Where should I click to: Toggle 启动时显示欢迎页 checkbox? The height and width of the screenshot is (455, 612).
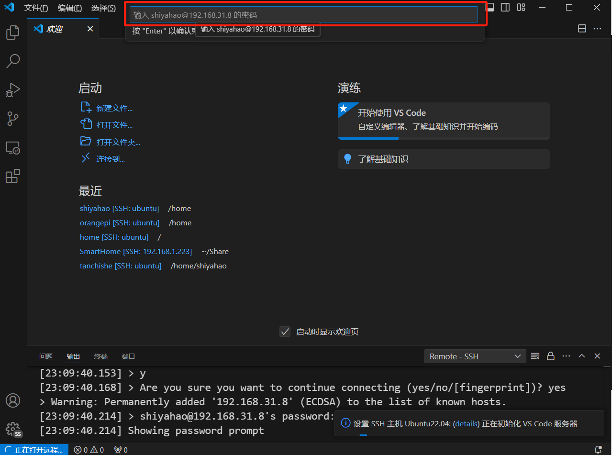point(285,332)
